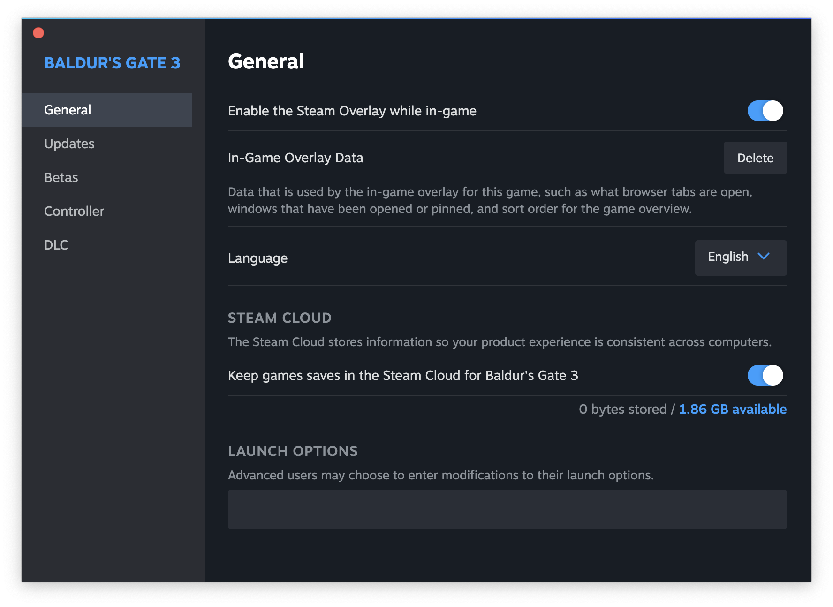Go to Controller settings
833x607 pixels.
pyautogui.click(x=74, y=211)
